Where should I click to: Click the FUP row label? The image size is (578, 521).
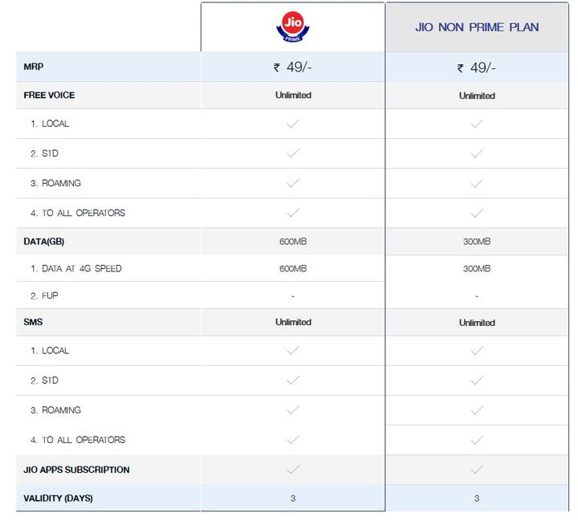[44, 295]
